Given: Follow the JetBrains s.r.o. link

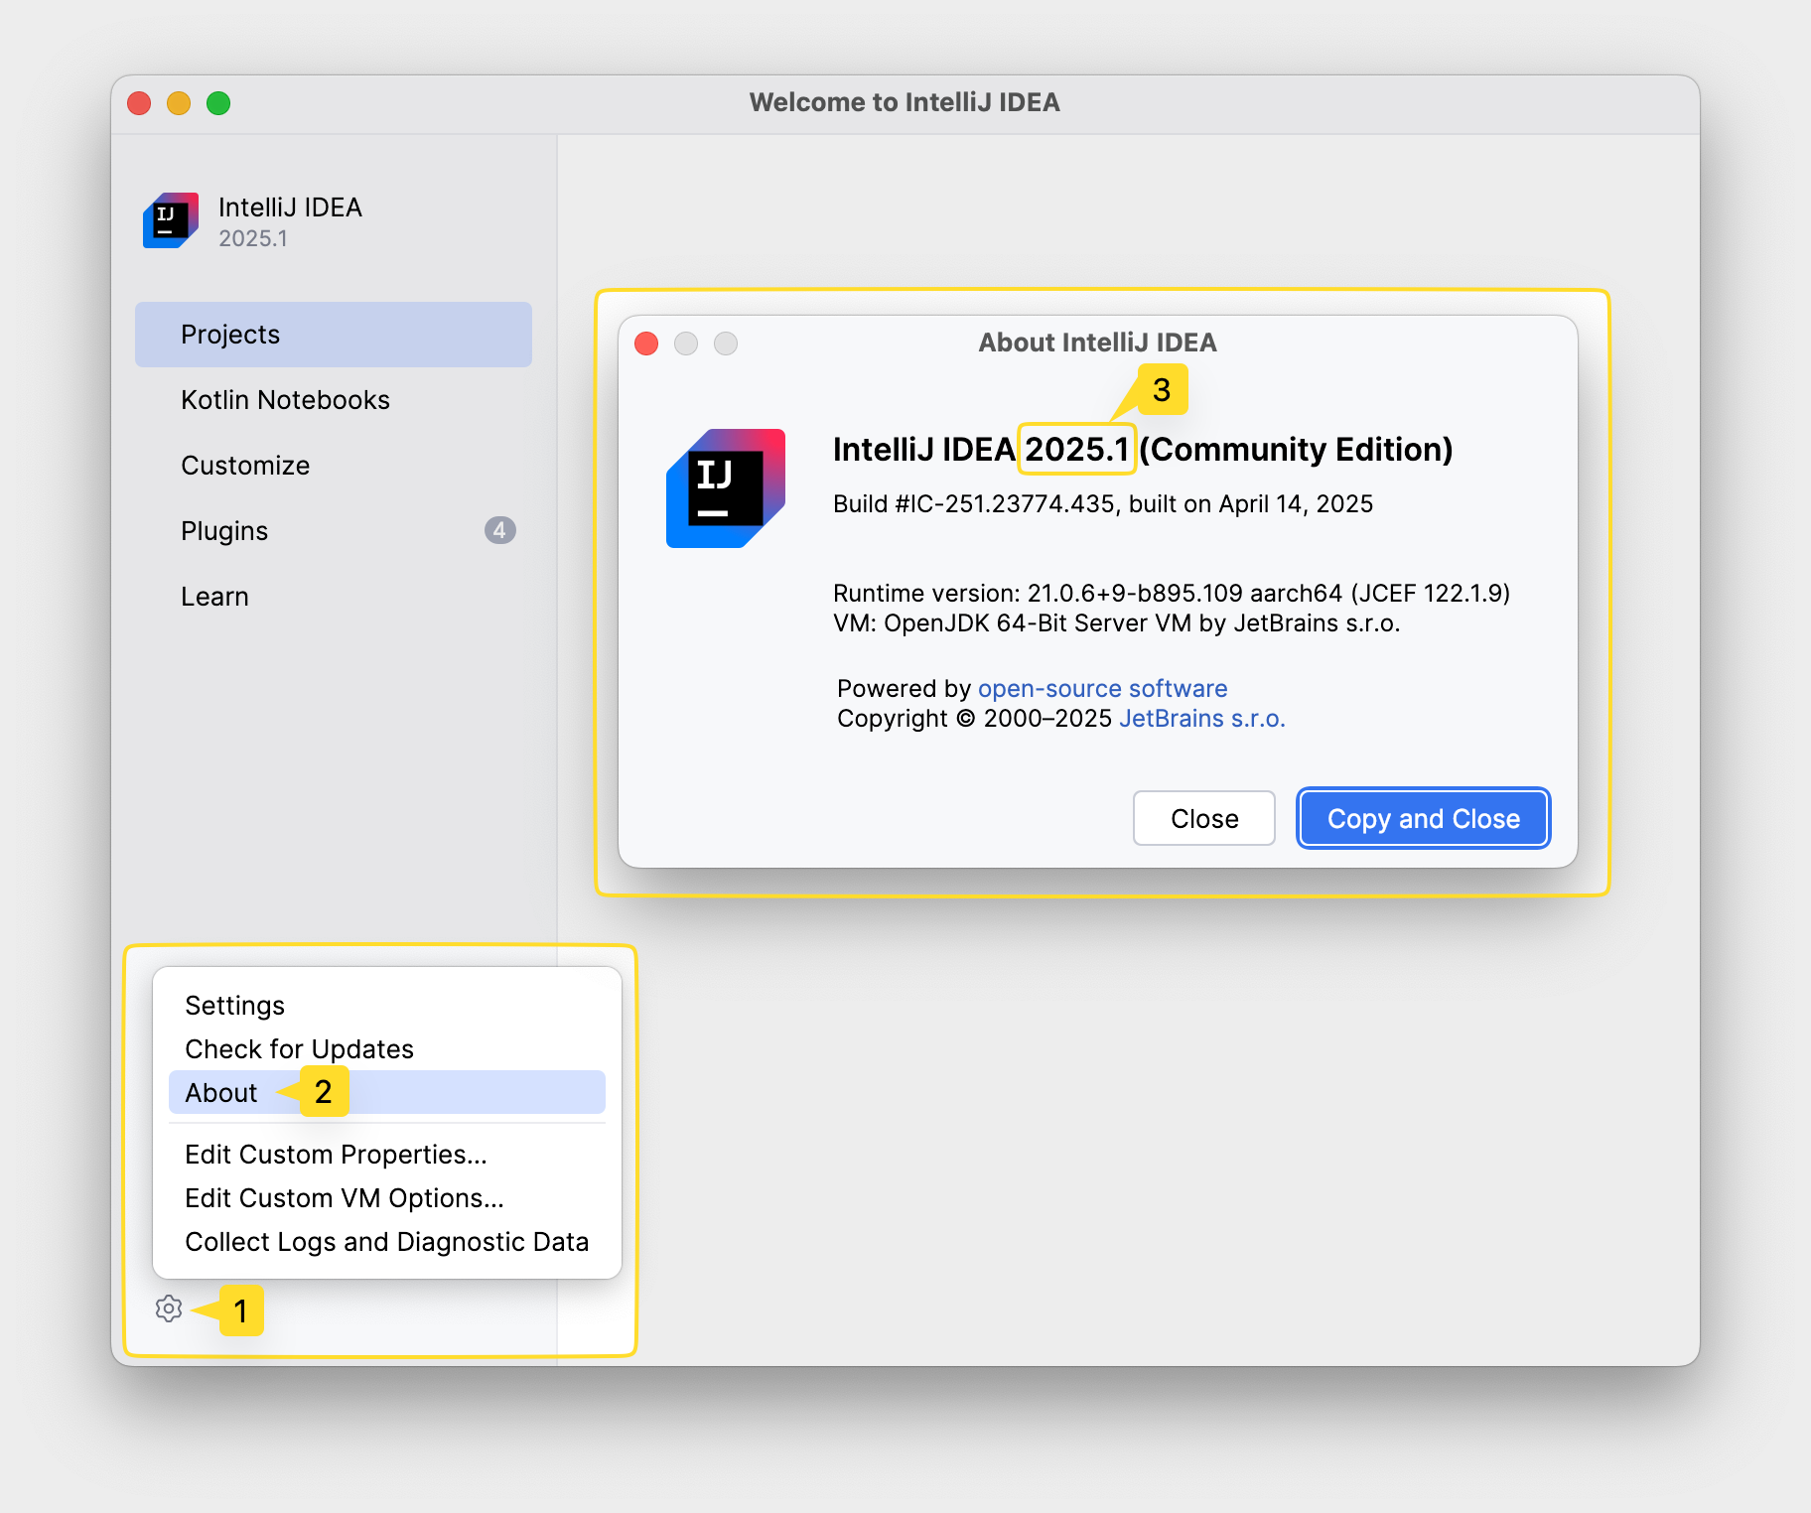Looking at the screenshot, I should click(x=1202, y=719).
